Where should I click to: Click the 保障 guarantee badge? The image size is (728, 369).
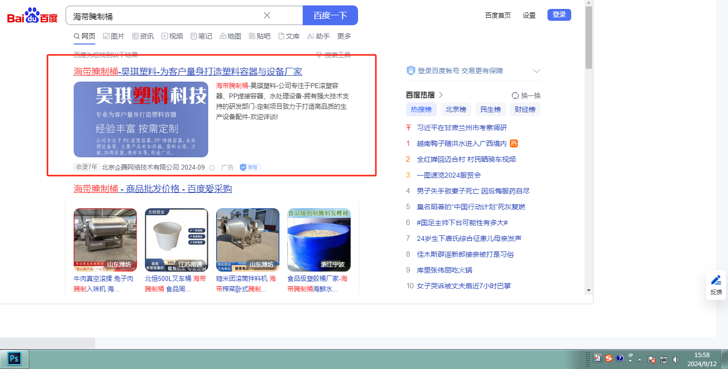pyautogui.click(x=250, y=167)
